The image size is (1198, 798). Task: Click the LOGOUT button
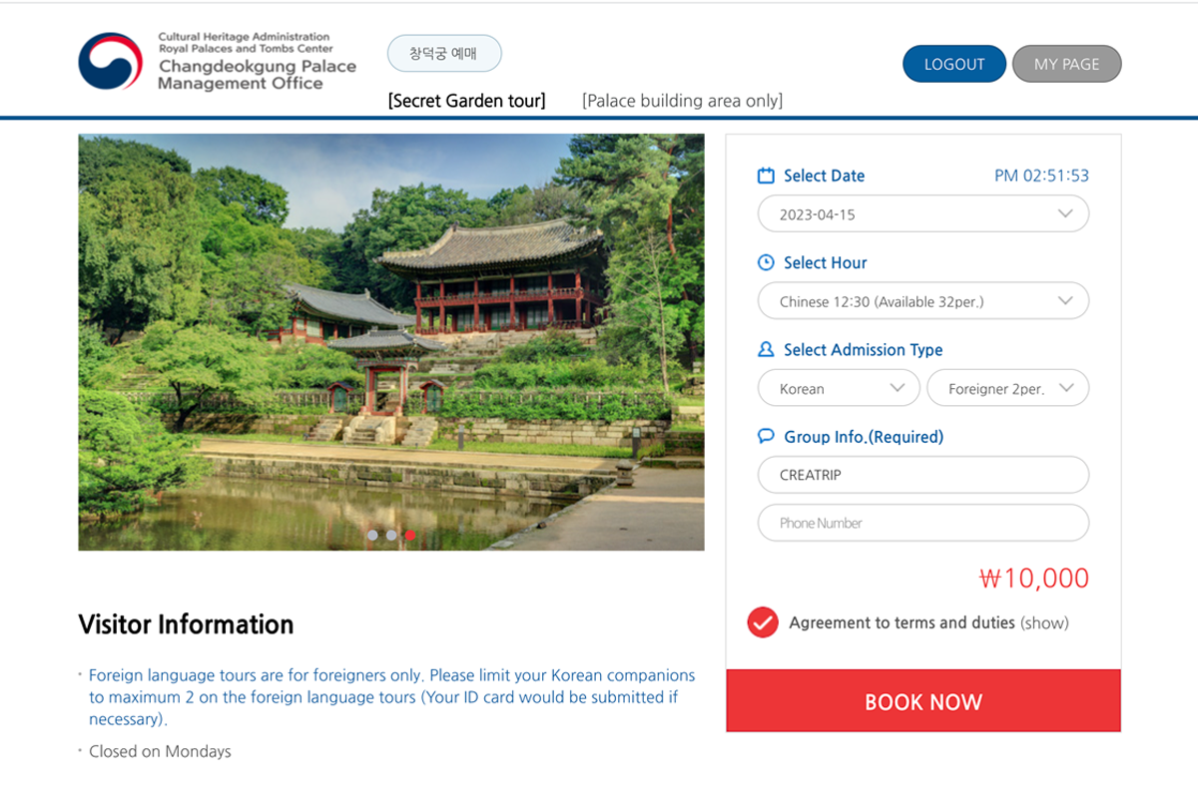pos(954,64)
